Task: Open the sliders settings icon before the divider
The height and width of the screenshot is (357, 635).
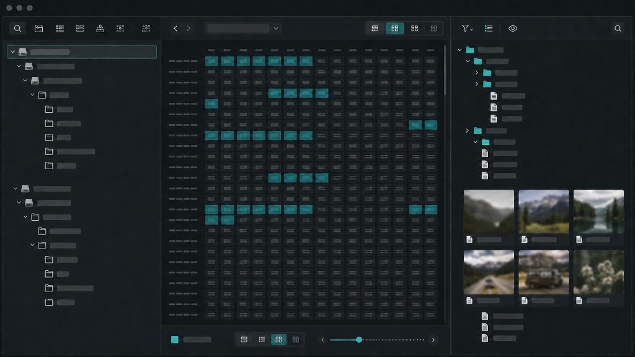Action: tap(120, 29)
